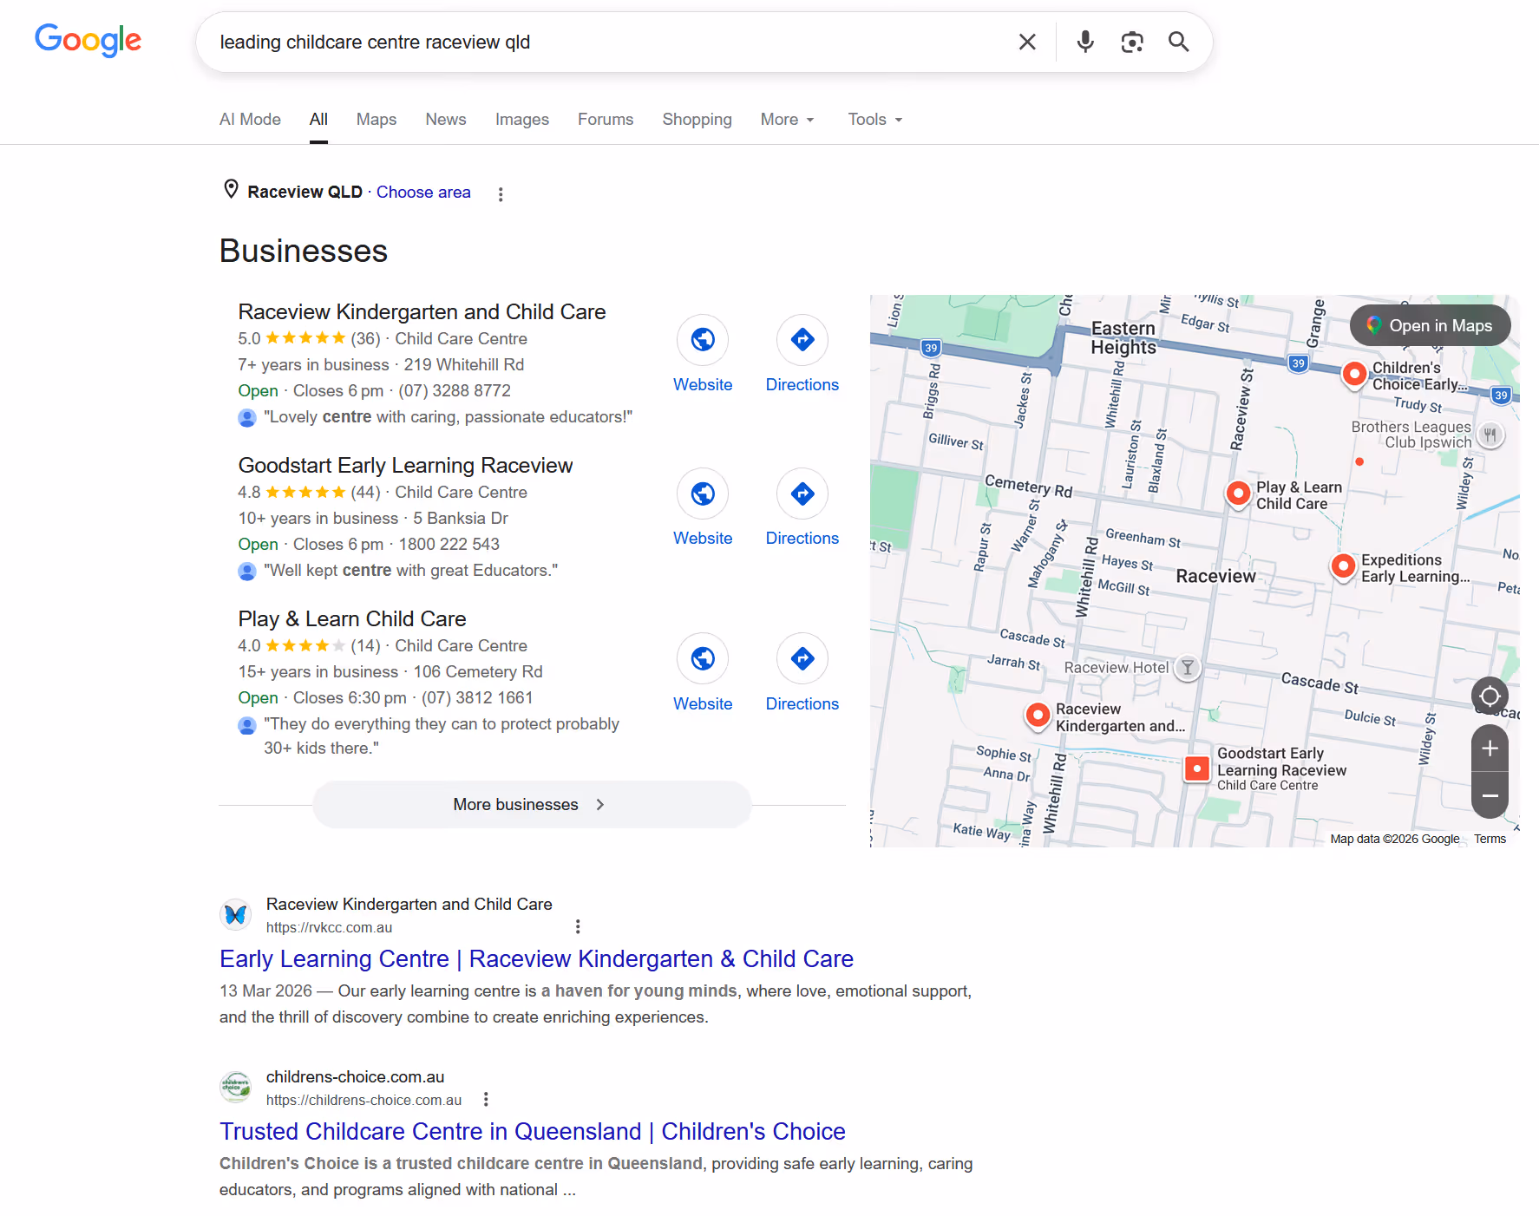Switch to Forums tab
The width and height of the screenshot is (1539, 1216).
tap(606, 120)
